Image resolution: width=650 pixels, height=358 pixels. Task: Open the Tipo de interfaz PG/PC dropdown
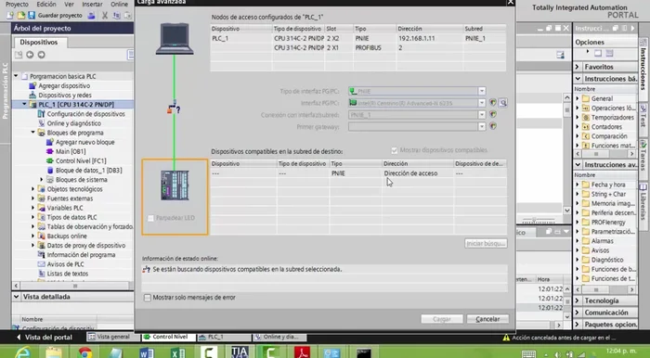[482, 91]
